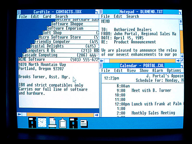Viewport: 192px width, 144px height.
Task: Open the Calendar window's system menu box
Action: pos(101,66)
